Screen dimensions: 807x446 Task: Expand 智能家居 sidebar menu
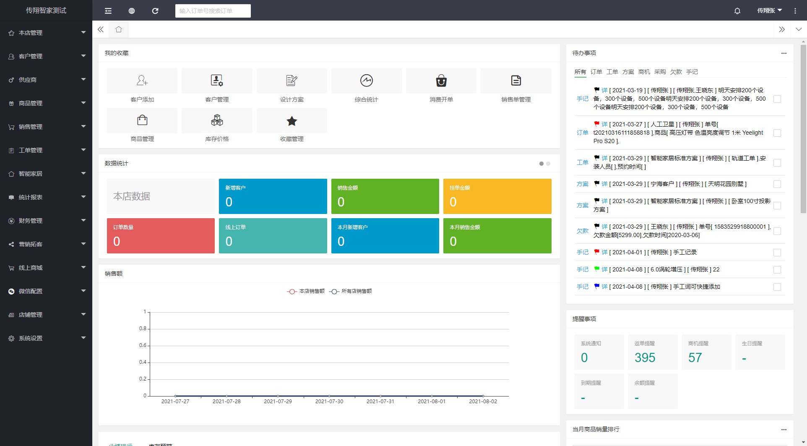tap(46, 174)
